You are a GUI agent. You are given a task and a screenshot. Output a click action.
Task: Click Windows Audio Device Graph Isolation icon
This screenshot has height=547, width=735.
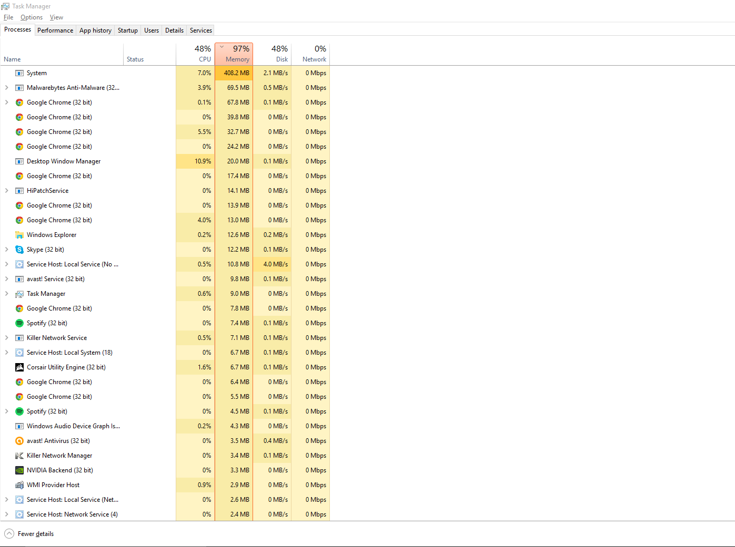click(19, 426)
